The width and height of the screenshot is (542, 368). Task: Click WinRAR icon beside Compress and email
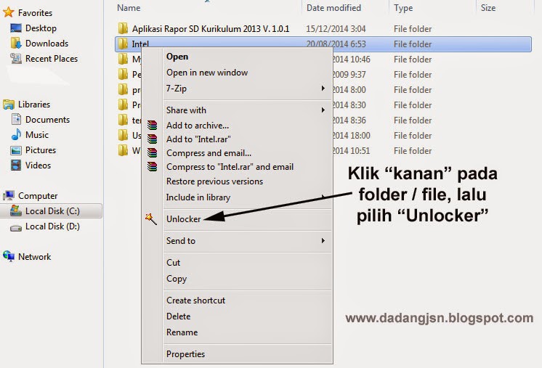(x=152, y=152)
